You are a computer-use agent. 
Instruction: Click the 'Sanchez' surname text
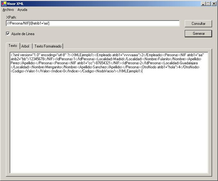click(x=99, y=67)
